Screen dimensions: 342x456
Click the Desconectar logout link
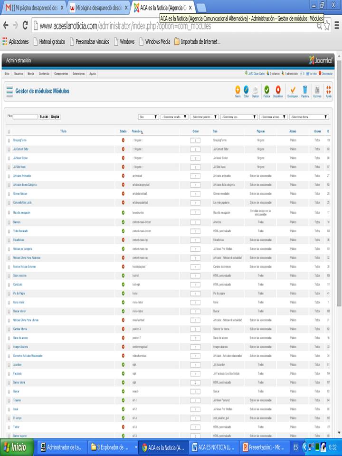coord(326,74)
